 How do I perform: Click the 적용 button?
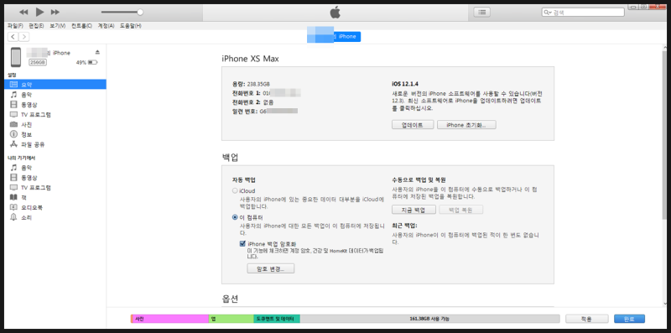click(x=586, y=319)
